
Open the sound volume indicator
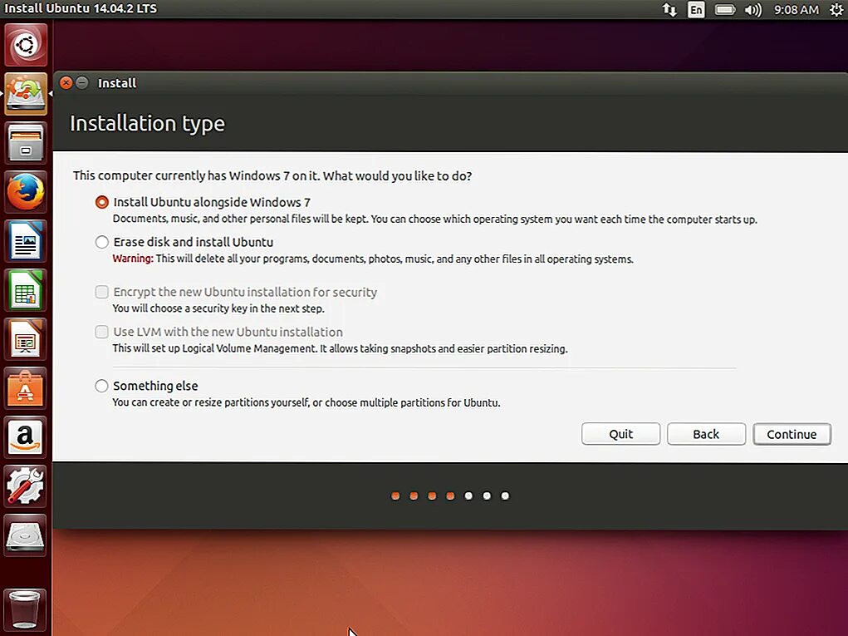[752, 10]
